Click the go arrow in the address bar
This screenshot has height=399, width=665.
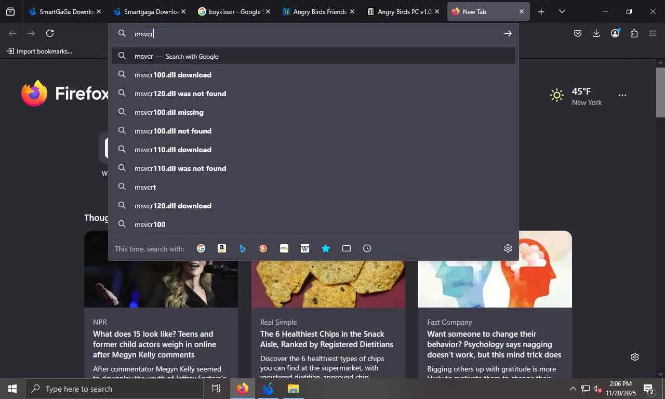(x=508, y=33)
